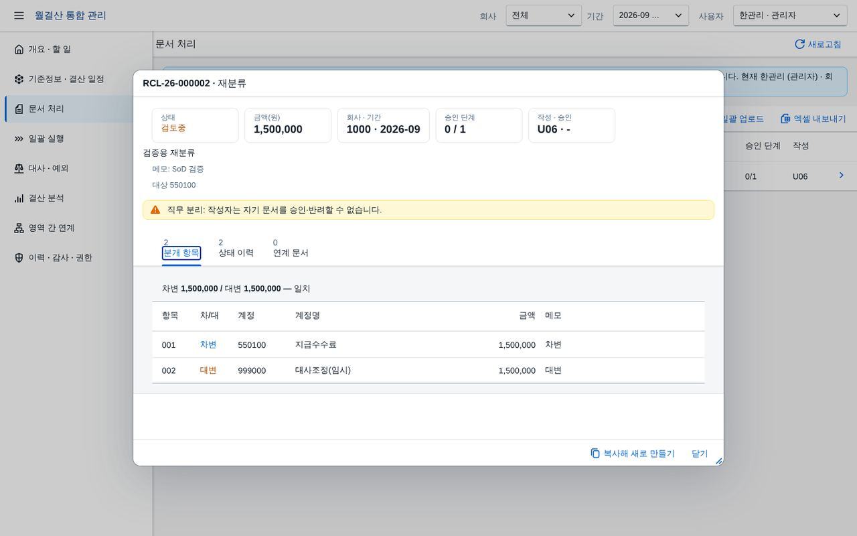The image size is (857, 536).
Task: Open the 기간 dropdown showing 2026-09
Action: [x=651, y=15]
